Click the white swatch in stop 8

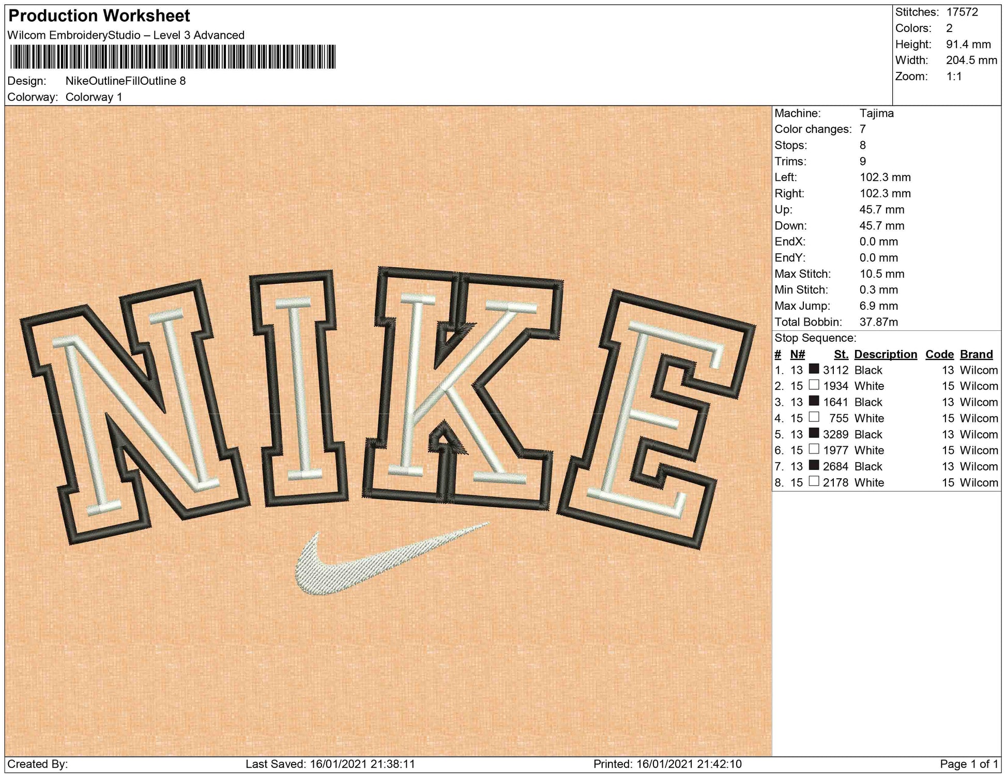click(814, 481)
